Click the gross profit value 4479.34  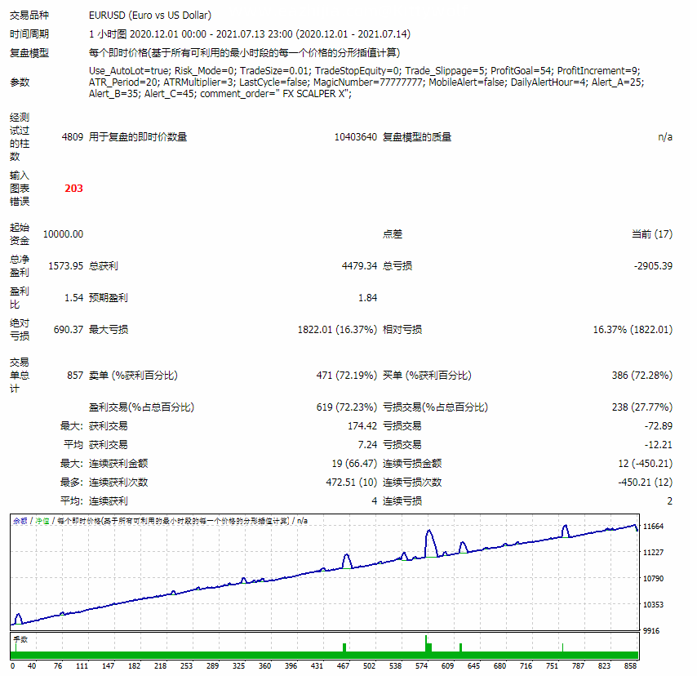(359, 266)
